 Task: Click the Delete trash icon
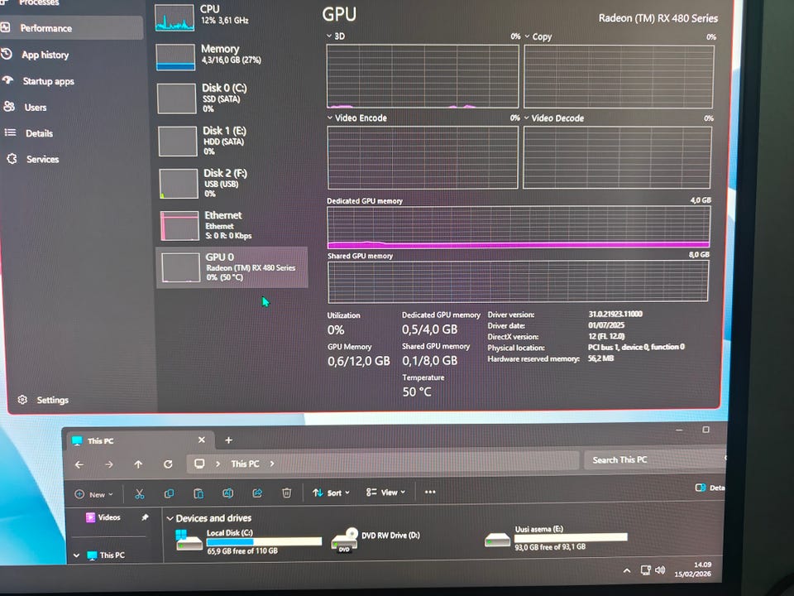point(287,493)
